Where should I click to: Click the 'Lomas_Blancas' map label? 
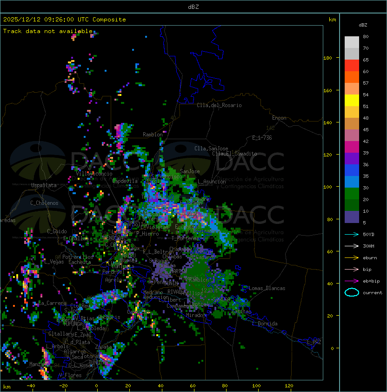click(267, 288)
